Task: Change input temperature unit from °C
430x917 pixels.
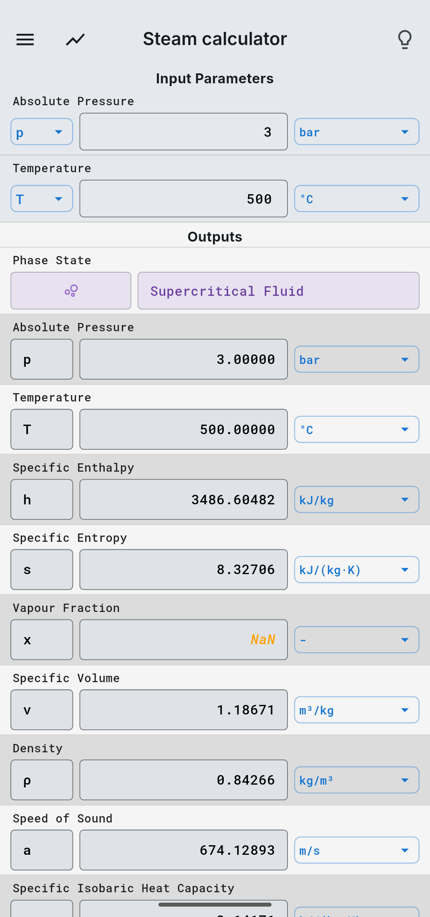Action: pos(357,199)
